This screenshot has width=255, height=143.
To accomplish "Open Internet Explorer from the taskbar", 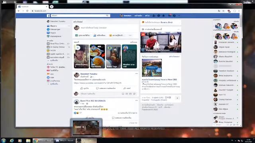I will pyautogui.click(x=12, y=141).
